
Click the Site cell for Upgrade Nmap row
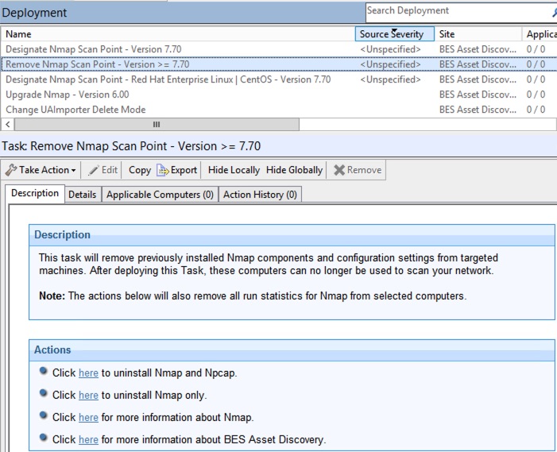(x=478, y=95)
